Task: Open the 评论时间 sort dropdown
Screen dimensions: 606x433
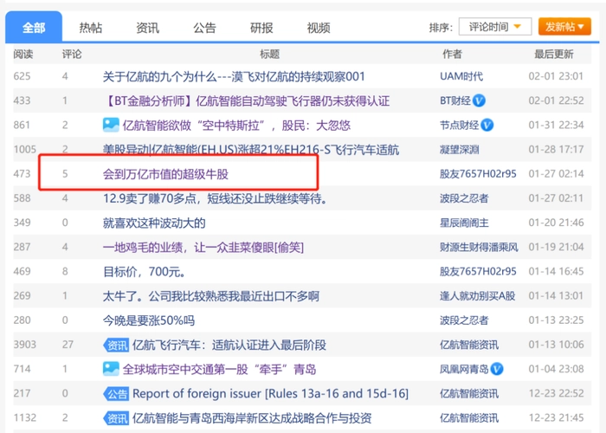Action: pyautogui.click(x=494, y=27)
